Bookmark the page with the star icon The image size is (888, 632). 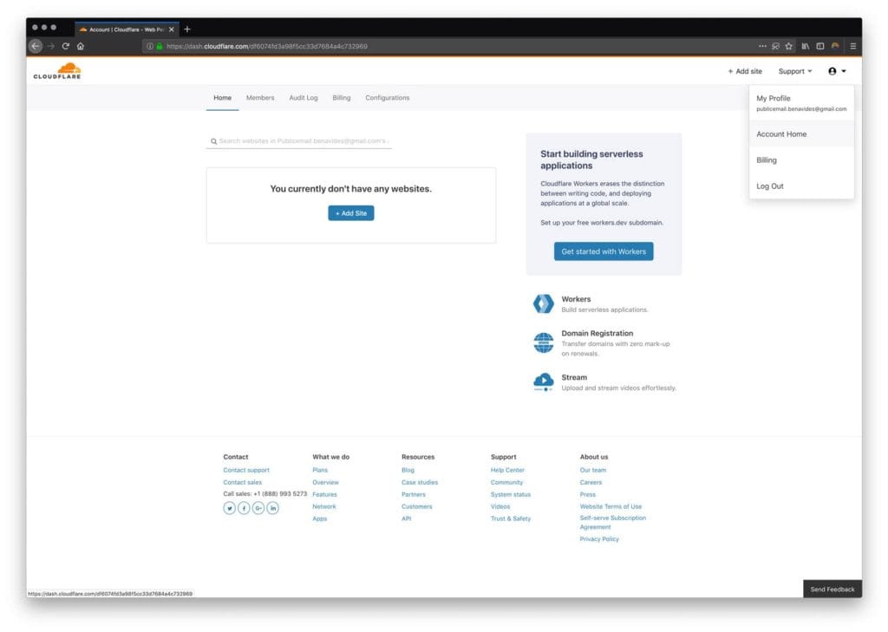pos(787,47)
